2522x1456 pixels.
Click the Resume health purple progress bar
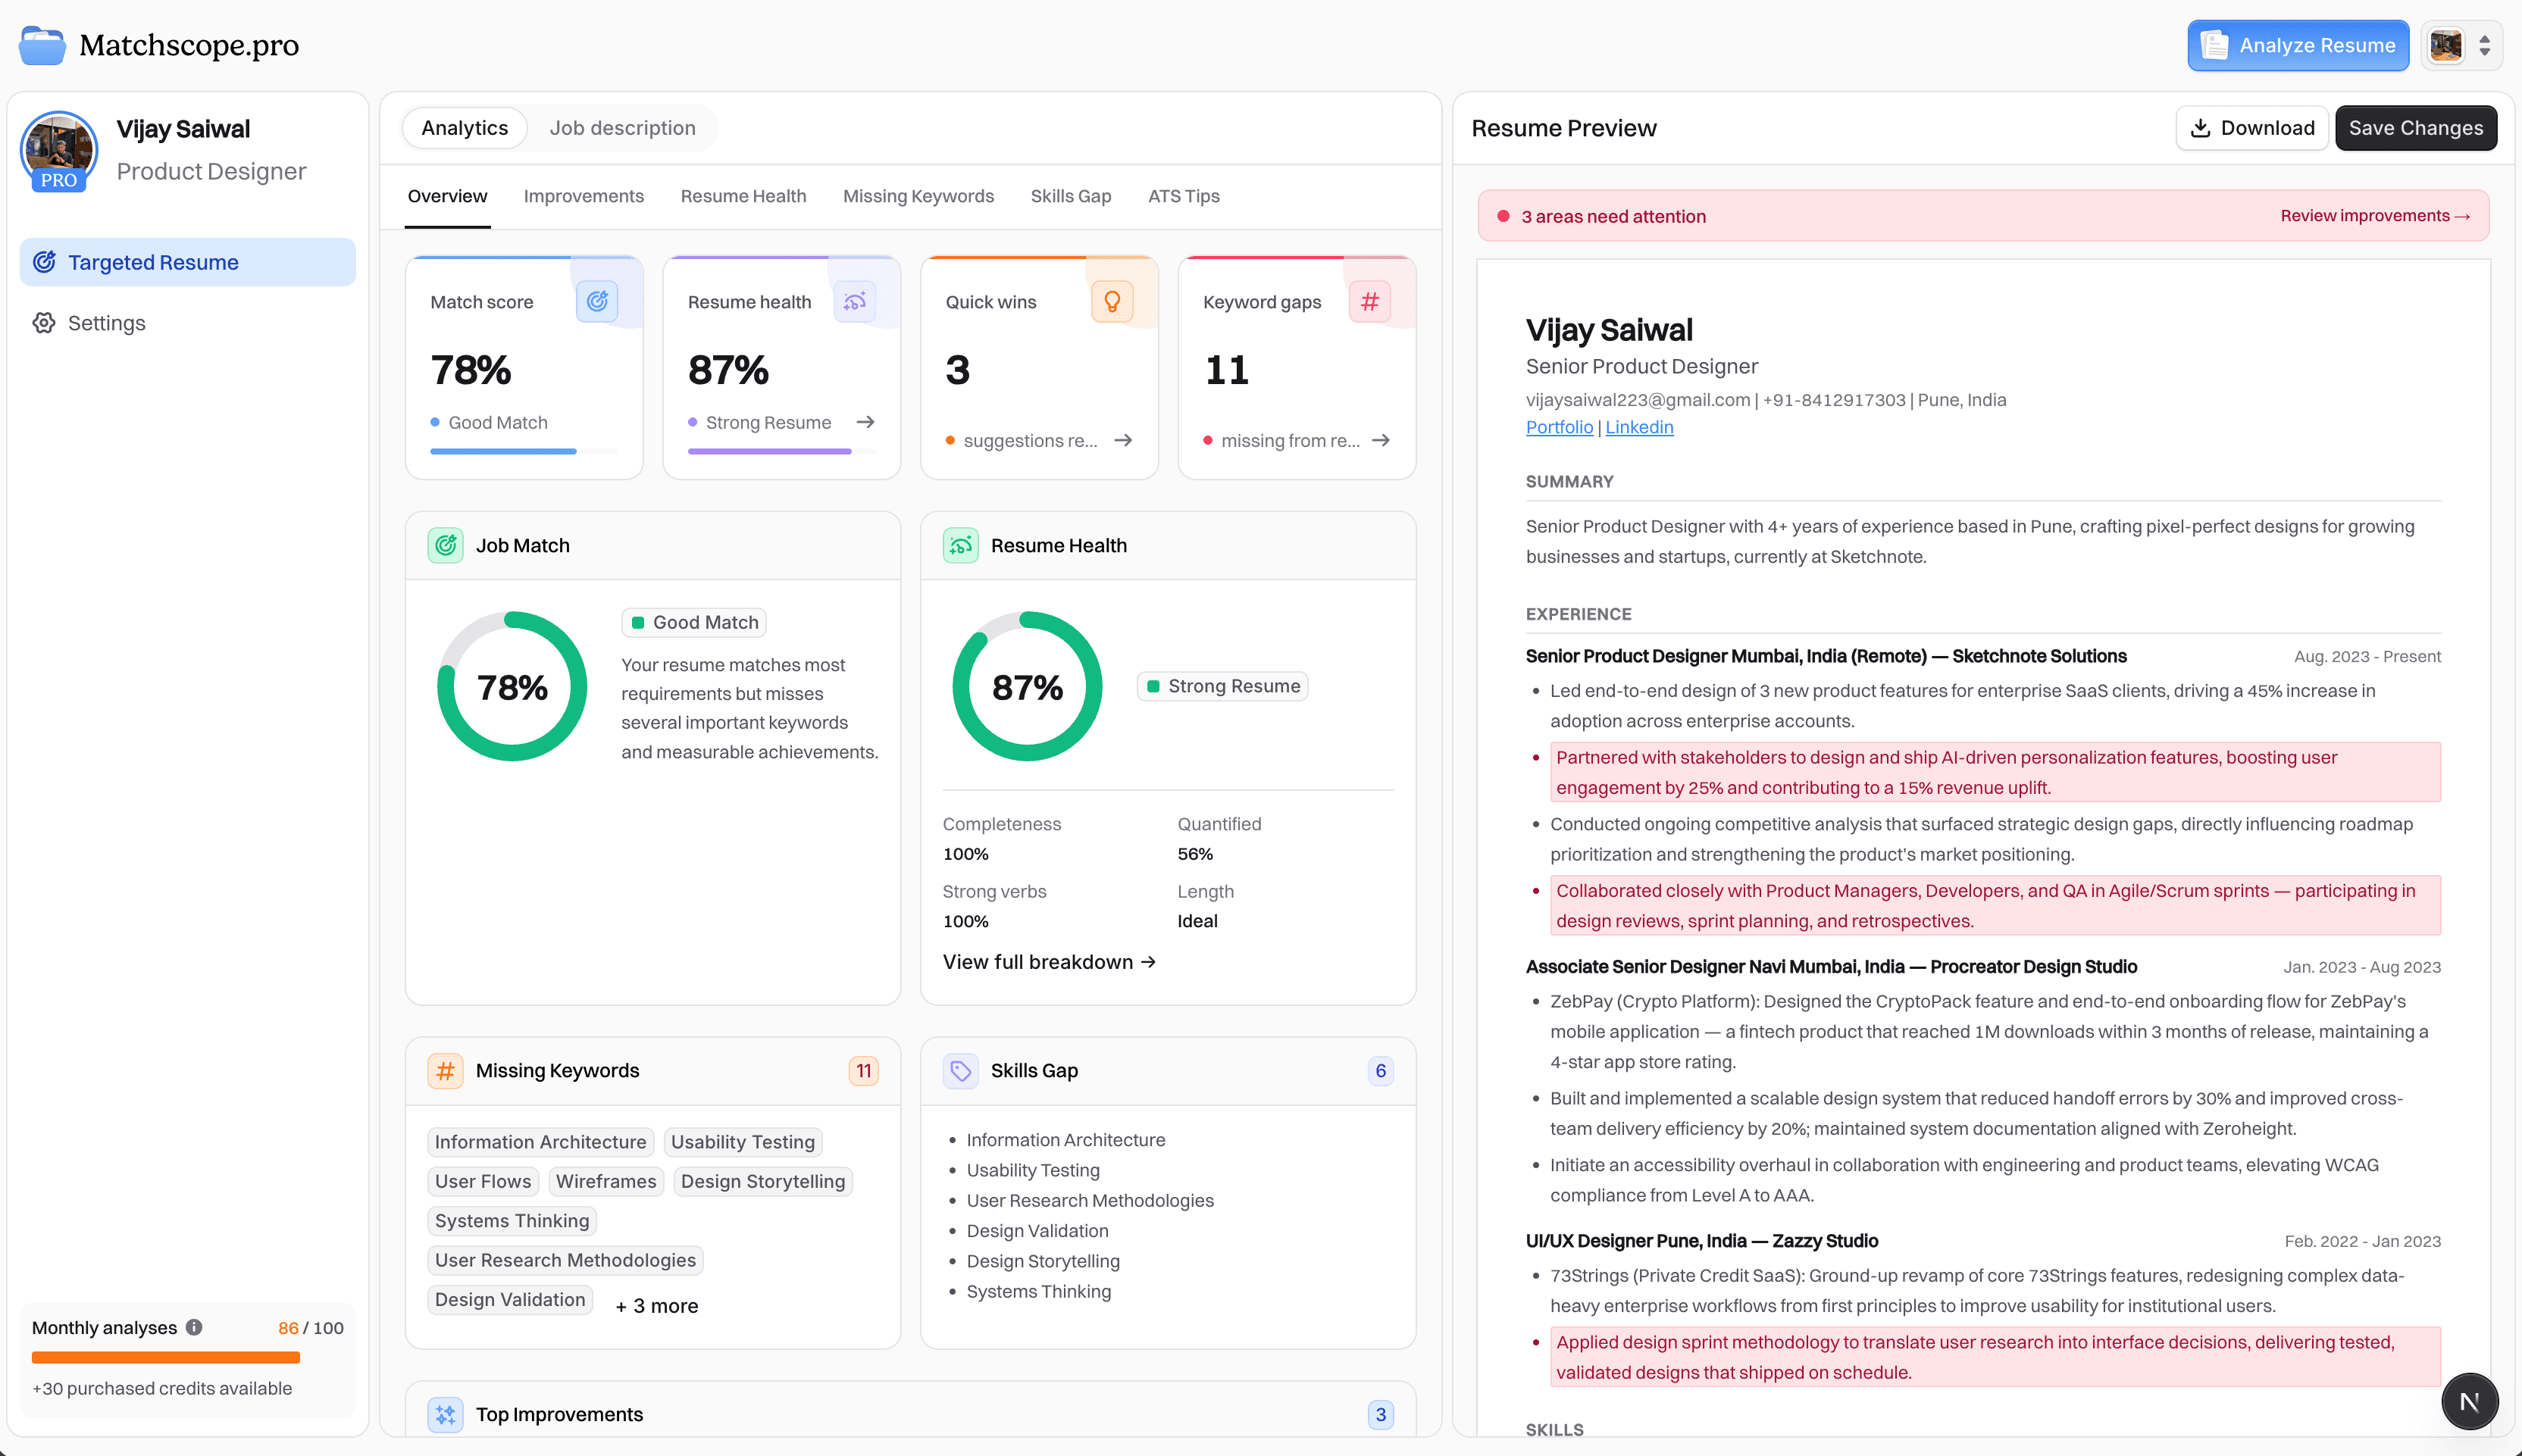[781, 451]
